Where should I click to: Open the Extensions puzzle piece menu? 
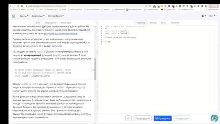tap(198, 6)
